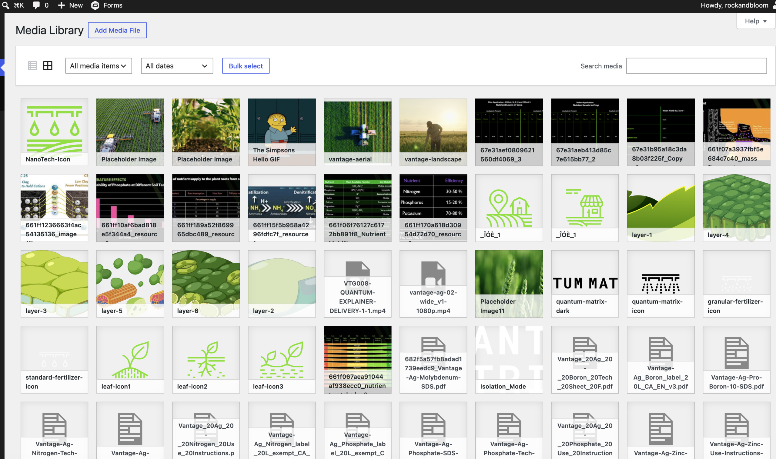
Task: Open the comments bubble icon
Action: [36, 5]
